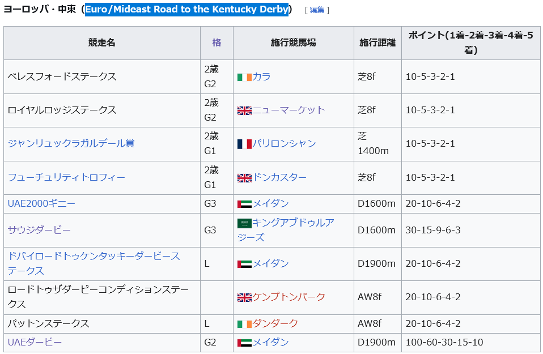Follow the フューチュリティトロフィー link
543x354 pixels.
66,177
